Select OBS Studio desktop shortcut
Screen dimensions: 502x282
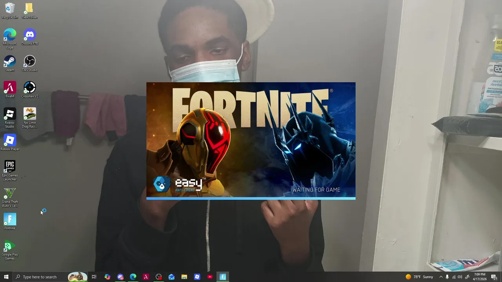(x=29, y=63)
